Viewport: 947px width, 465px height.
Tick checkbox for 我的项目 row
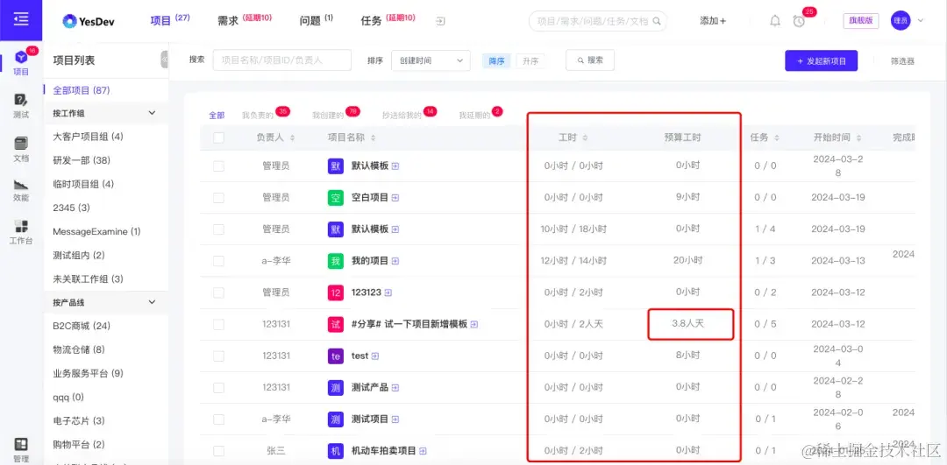point(218,261)
